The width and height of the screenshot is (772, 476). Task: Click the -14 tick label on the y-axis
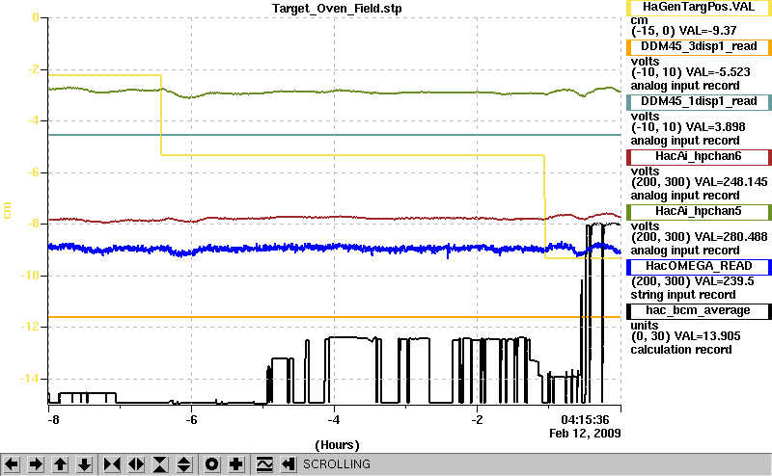click(30, 379)
